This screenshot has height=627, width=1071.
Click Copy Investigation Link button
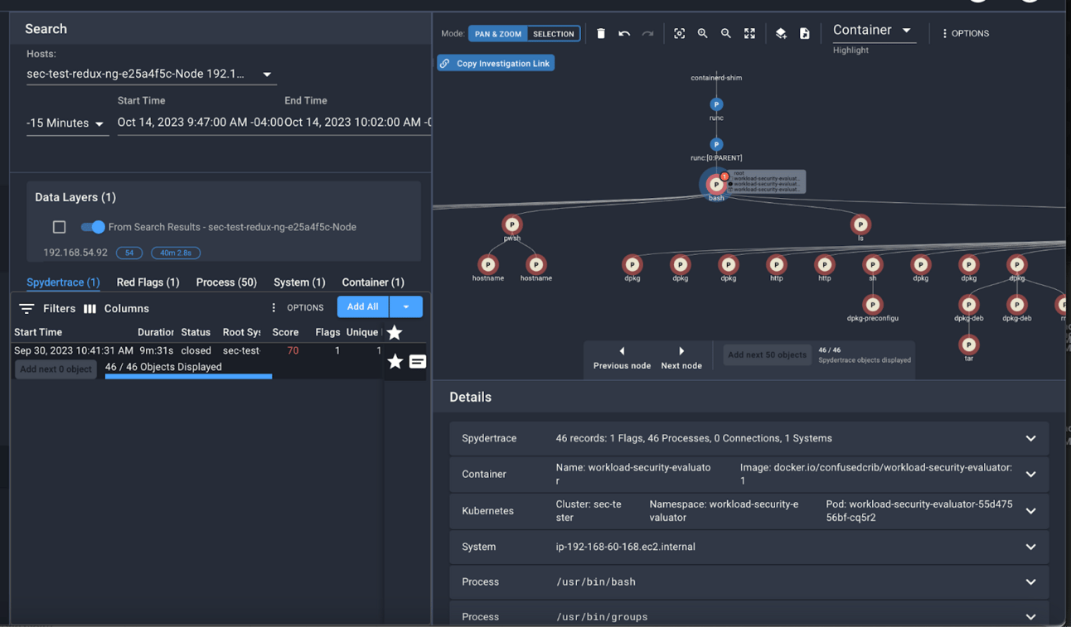click(496, 63)
